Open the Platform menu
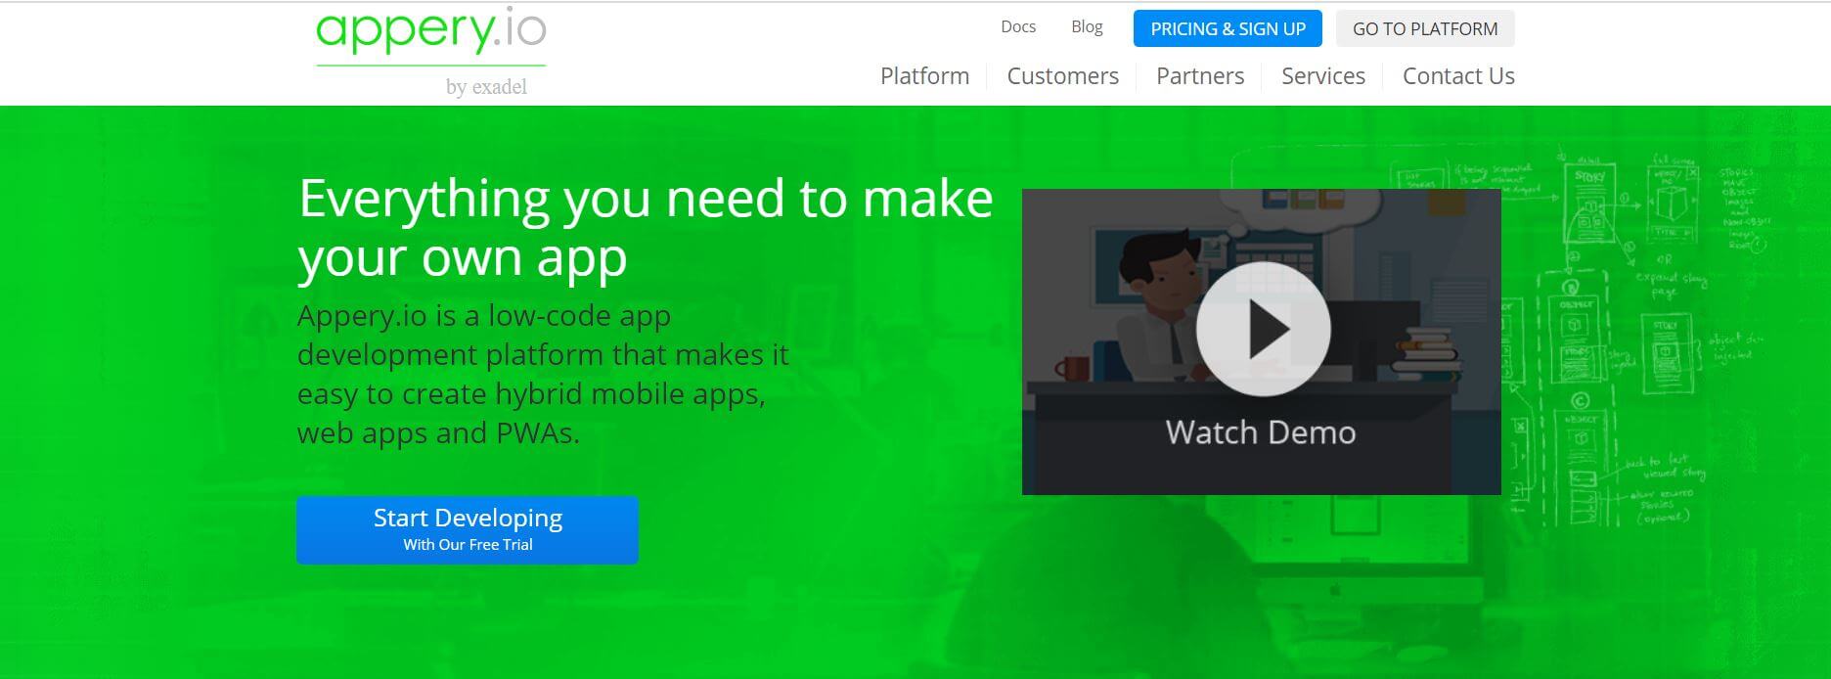 pos(924,76)
